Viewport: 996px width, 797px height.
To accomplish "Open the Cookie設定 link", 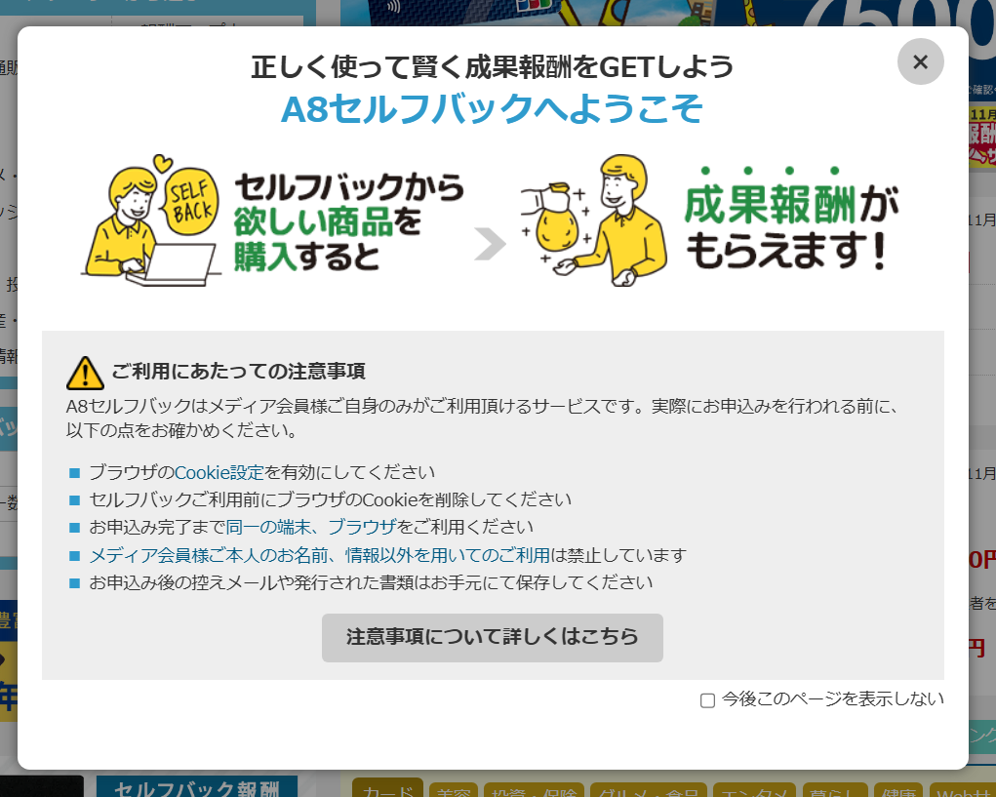I will pyautogui.click(x=219, y=472).
